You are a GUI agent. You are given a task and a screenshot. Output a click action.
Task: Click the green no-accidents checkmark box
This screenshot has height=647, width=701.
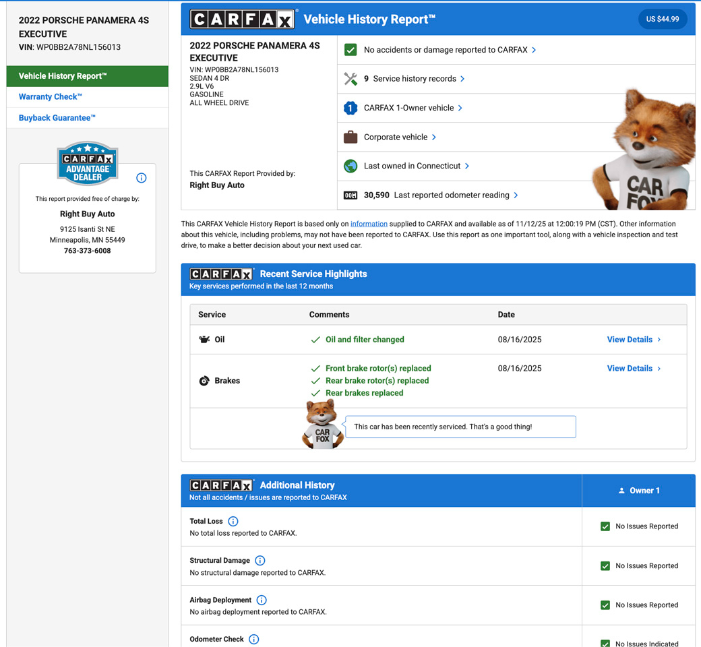[x=350, y=50]
